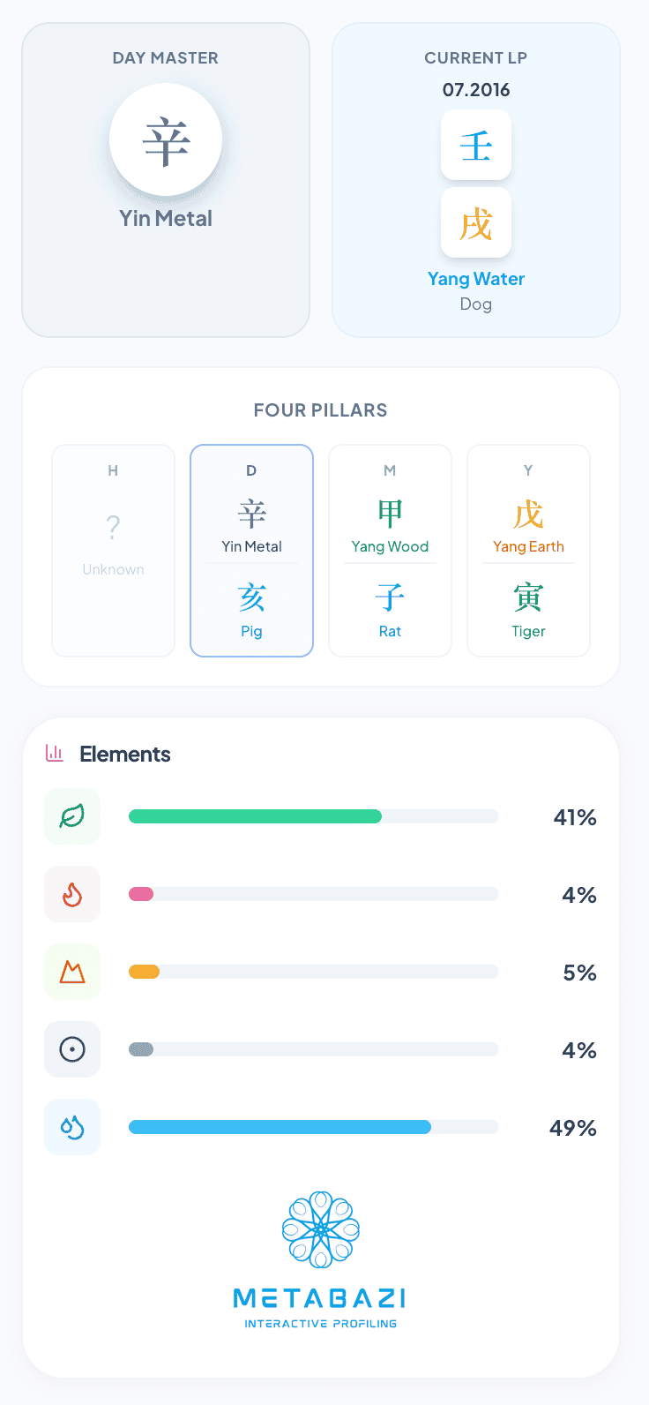
Task: Click the Fire element flame icon
Action: coord(72,894)
